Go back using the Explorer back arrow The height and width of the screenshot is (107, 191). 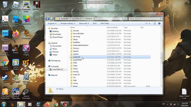click(x=47, y=19)
